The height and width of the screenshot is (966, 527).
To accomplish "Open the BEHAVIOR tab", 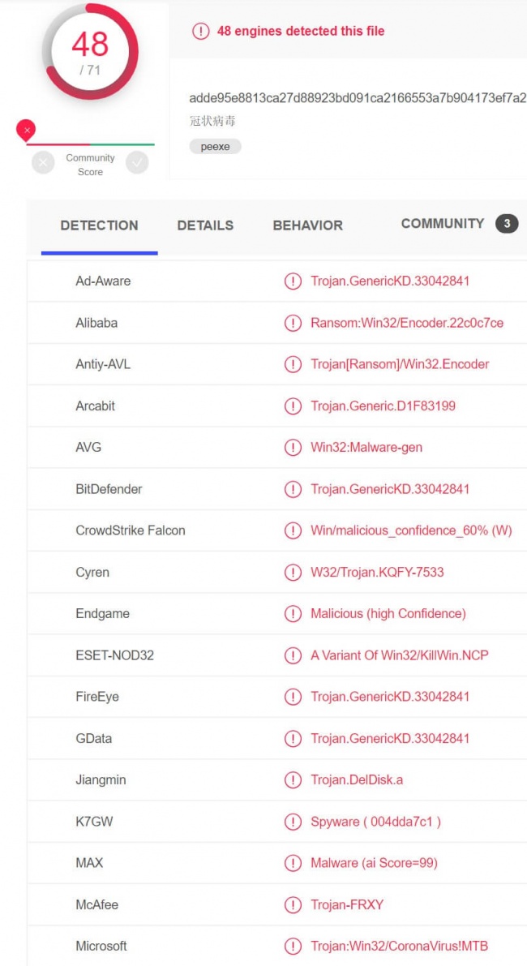I will [x=307, y=225].
